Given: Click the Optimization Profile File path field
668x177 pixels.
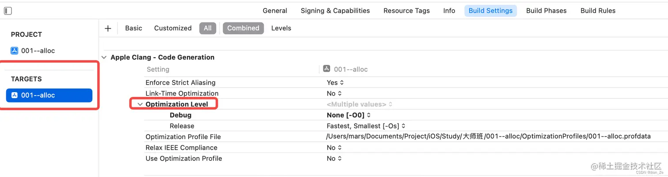Looking at the screenshot, I should point(488,136).
